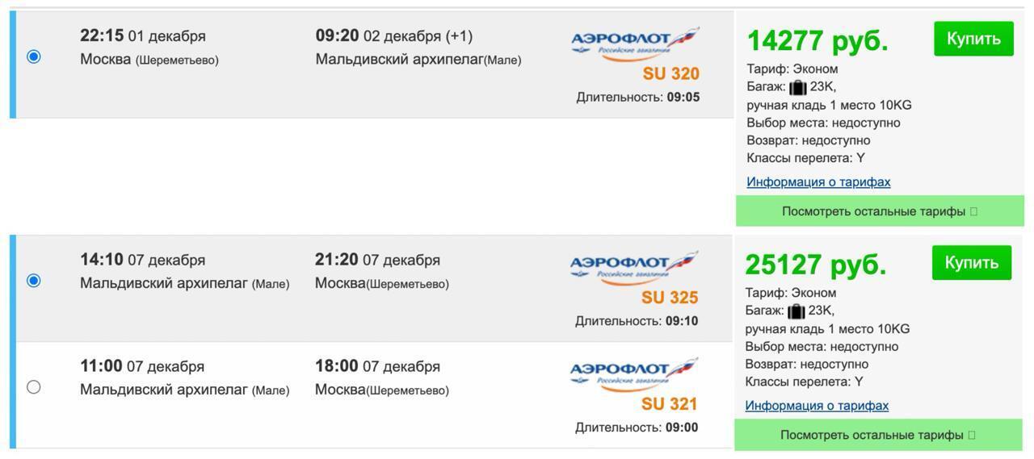Open fare information link for outbound flight
Image resolution: width=1034 pixels, height=459 pixels.
[818, 182]
